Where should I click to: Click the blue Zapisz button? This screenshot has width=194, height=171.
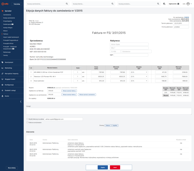(103, 167)
